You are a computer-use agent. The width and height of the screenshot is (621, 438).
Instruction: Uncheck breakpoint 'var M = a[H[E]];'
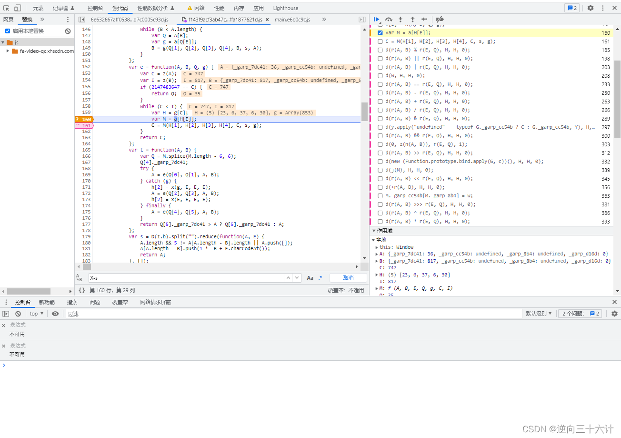(380, 33)
